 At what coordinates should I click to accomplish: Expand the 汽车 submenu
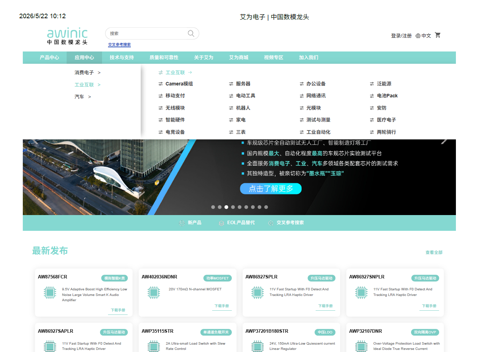83,97
